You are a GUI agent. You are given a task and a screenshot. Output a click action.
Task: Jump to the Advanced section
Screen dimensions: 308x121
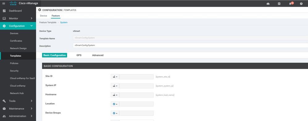(98, 55)
